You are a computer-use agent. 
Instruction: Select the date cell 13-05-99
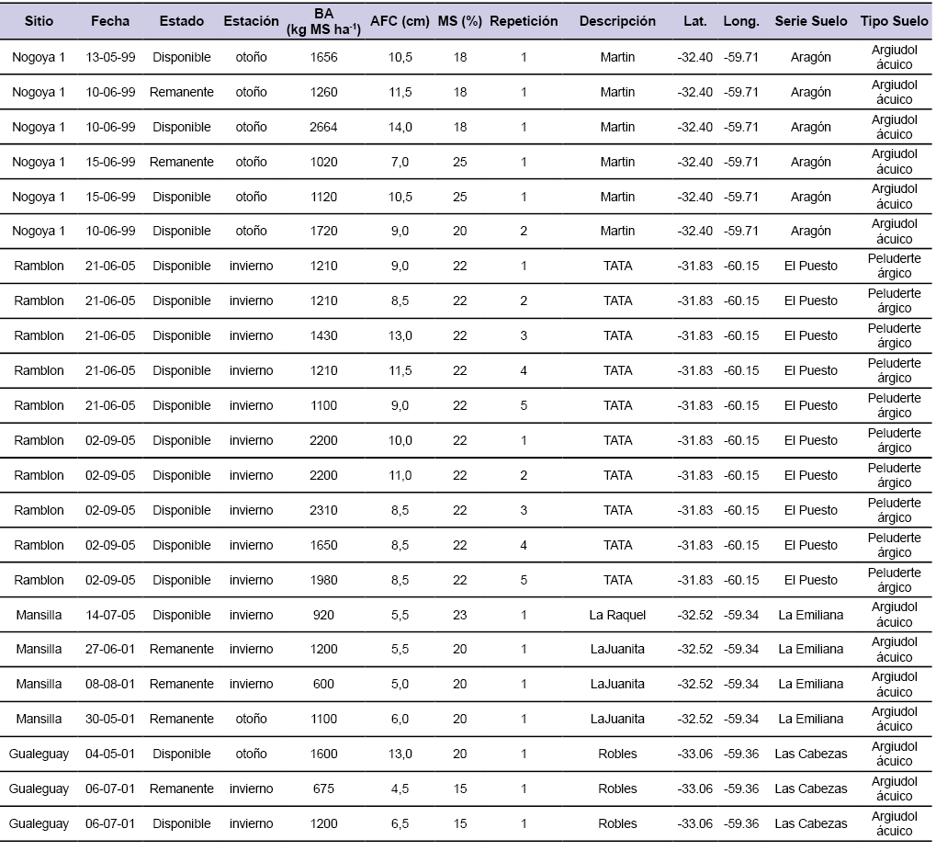(110, 57)
